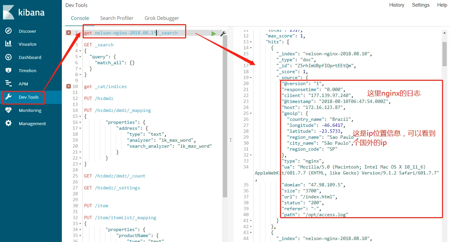450x242 pixels.
Task: Click "analyzer": "ik_max_word" line in editor
Action: click(x=161, y=140)
